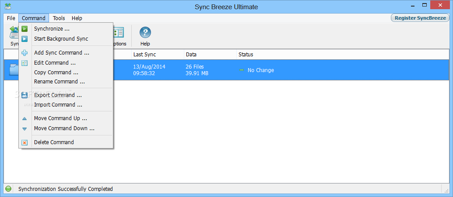Select Start Background Sync menu entry
Viewport: 453px width, 197px height.
point(66,38)
